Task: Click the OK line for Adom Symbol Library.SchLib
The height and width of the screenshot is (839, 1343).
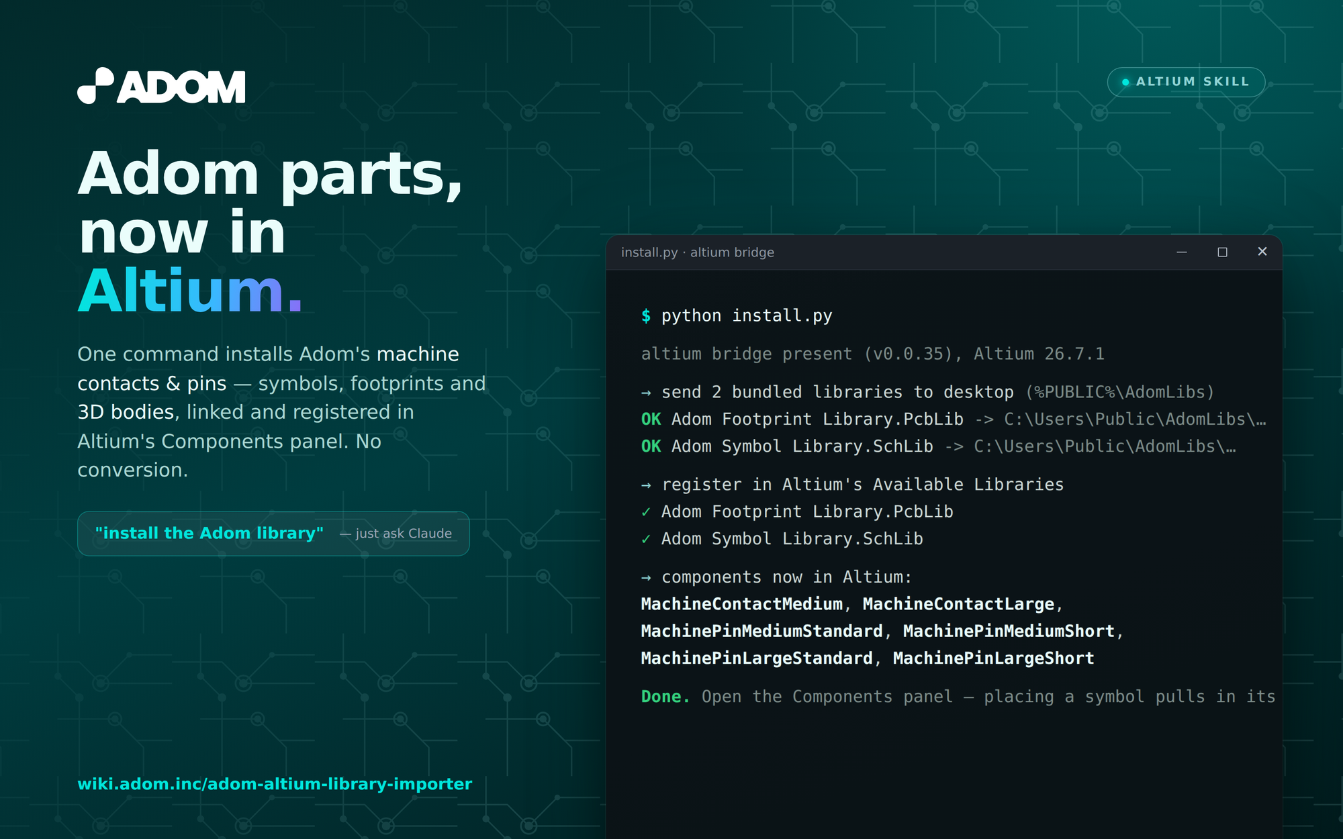Action: click(x=939, y=446)
